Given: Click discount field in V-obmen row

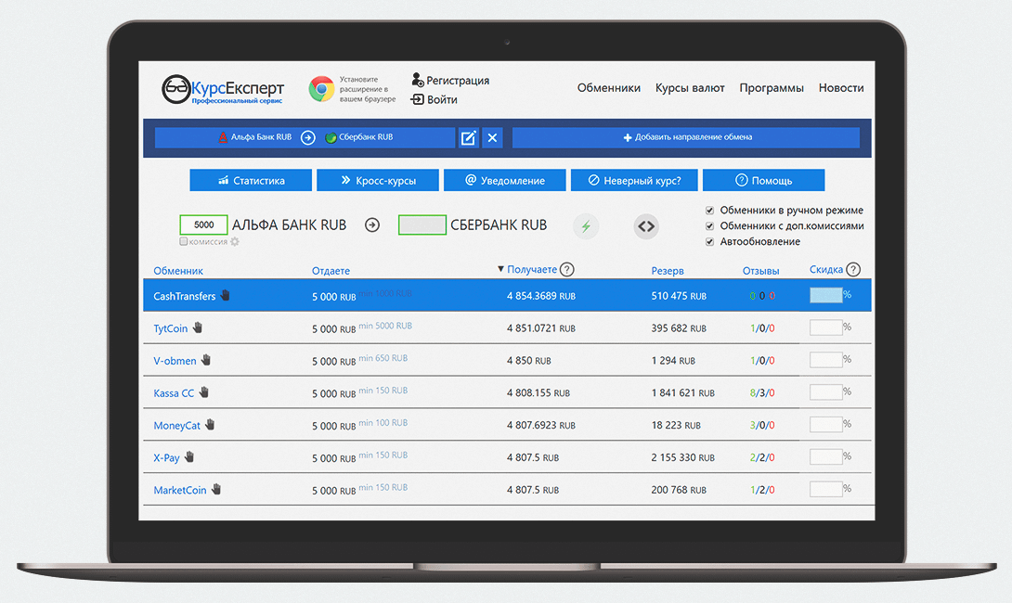Looking at the screenshot, I should 826,359.
